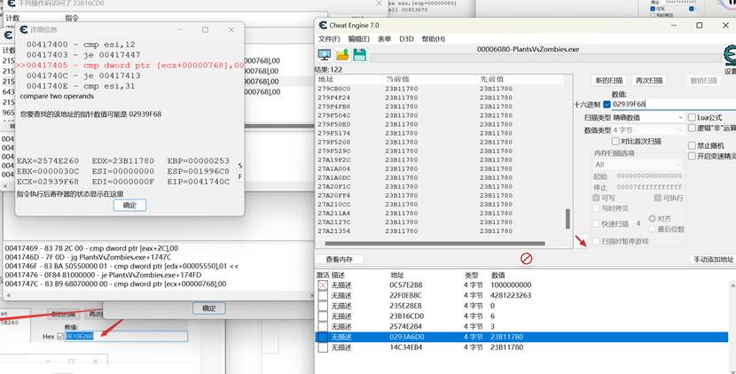
Task: Close the 详细信息 dialog
Action: tap(231, 29)
